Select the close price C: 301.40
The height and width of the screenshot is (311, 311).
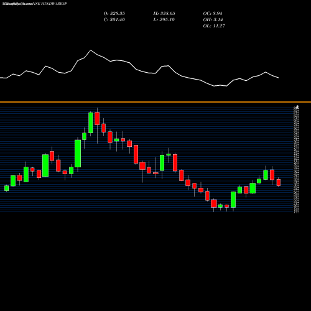[114, 20]
